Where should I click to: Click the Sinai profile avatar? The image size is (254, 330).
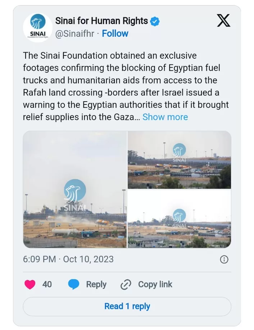click(x=38, y=28)
